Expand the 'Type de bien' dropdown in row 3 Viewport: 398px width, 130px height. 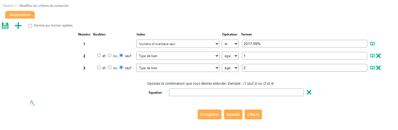tap(178, 68)
